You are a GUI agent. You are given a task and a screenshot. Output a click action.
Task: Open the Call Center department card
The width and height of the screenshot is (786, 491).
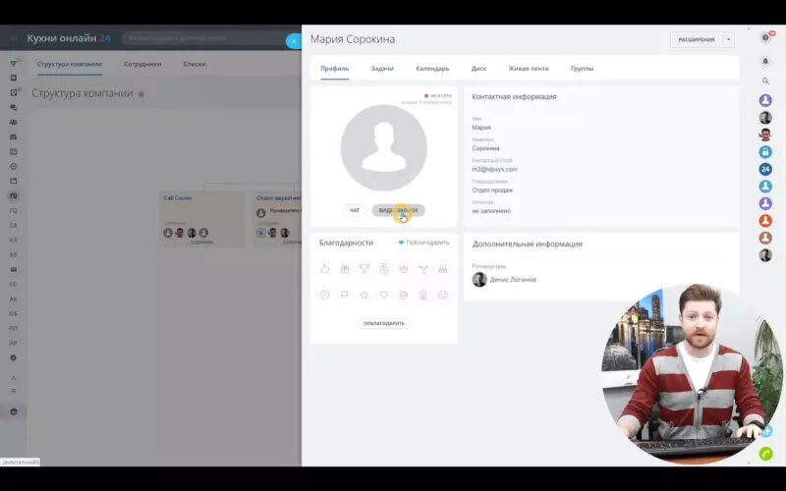(202, 219)
